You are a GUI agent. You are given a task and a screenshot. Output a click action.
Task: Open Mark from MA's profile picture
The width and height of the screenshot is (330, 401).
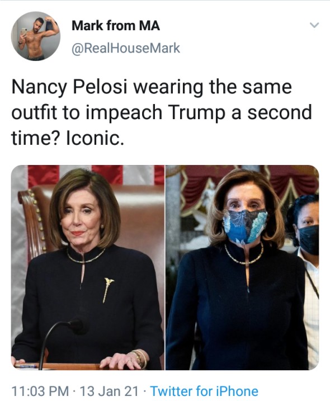click(36, 36)
